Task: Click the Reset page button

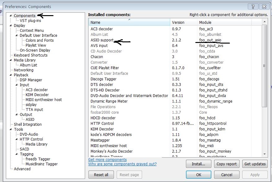Action: [x=129, y=175]
